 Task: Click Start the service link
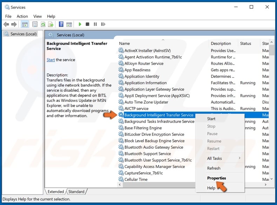pyautogui.click(x=51, y=60)
